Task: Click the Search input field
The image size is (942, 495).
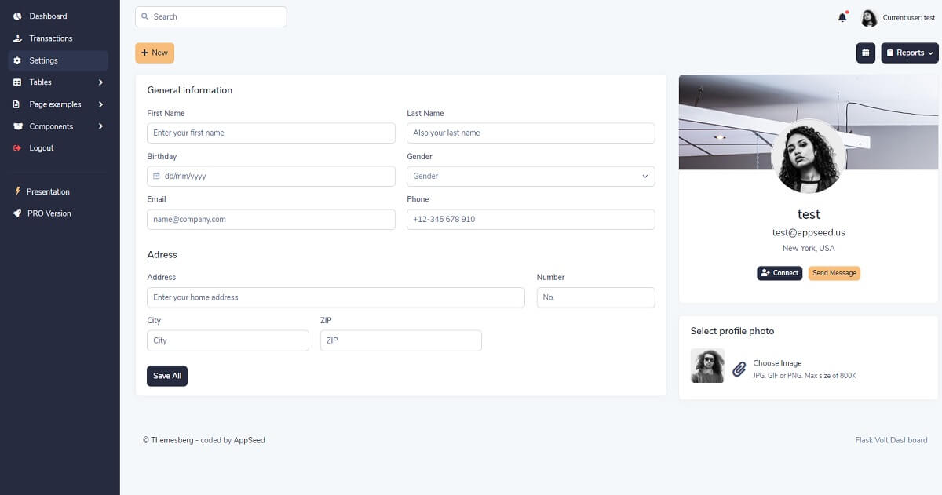Action: (x=210, y=16)
